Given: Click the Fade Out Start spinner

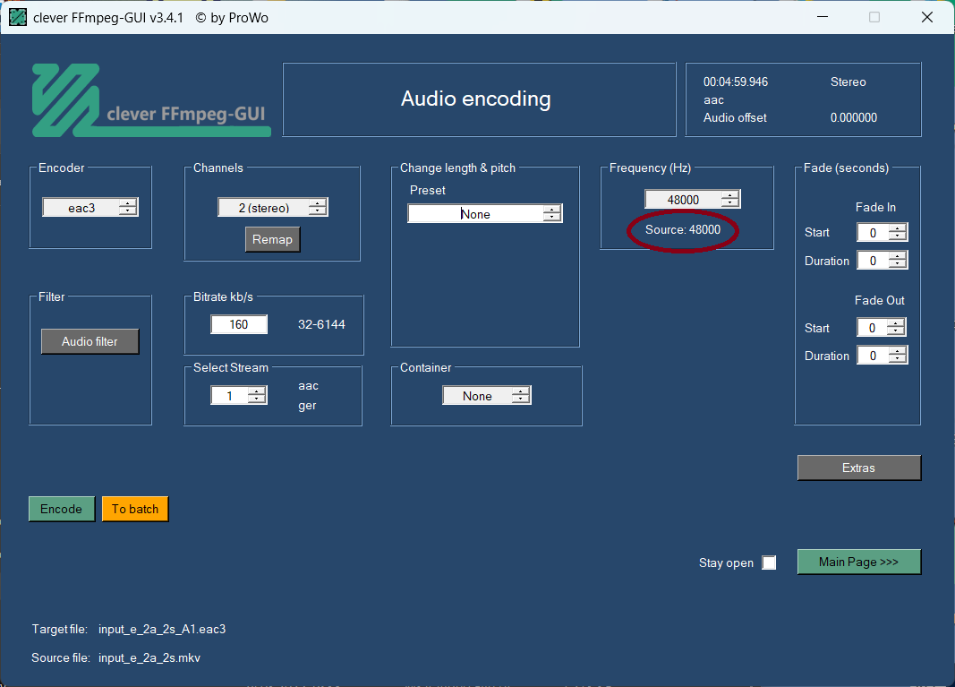Looking at the screenshot, I should tap(882, 327).
